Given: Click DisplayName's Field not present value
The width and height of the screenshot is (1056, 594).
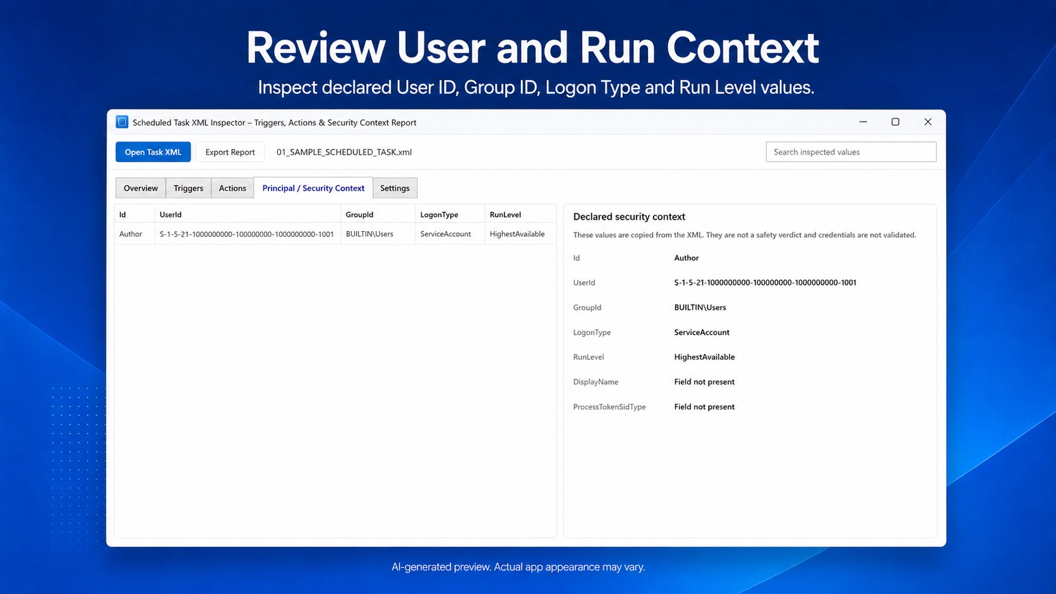Looking at the screenshot, I should (704, 382).
